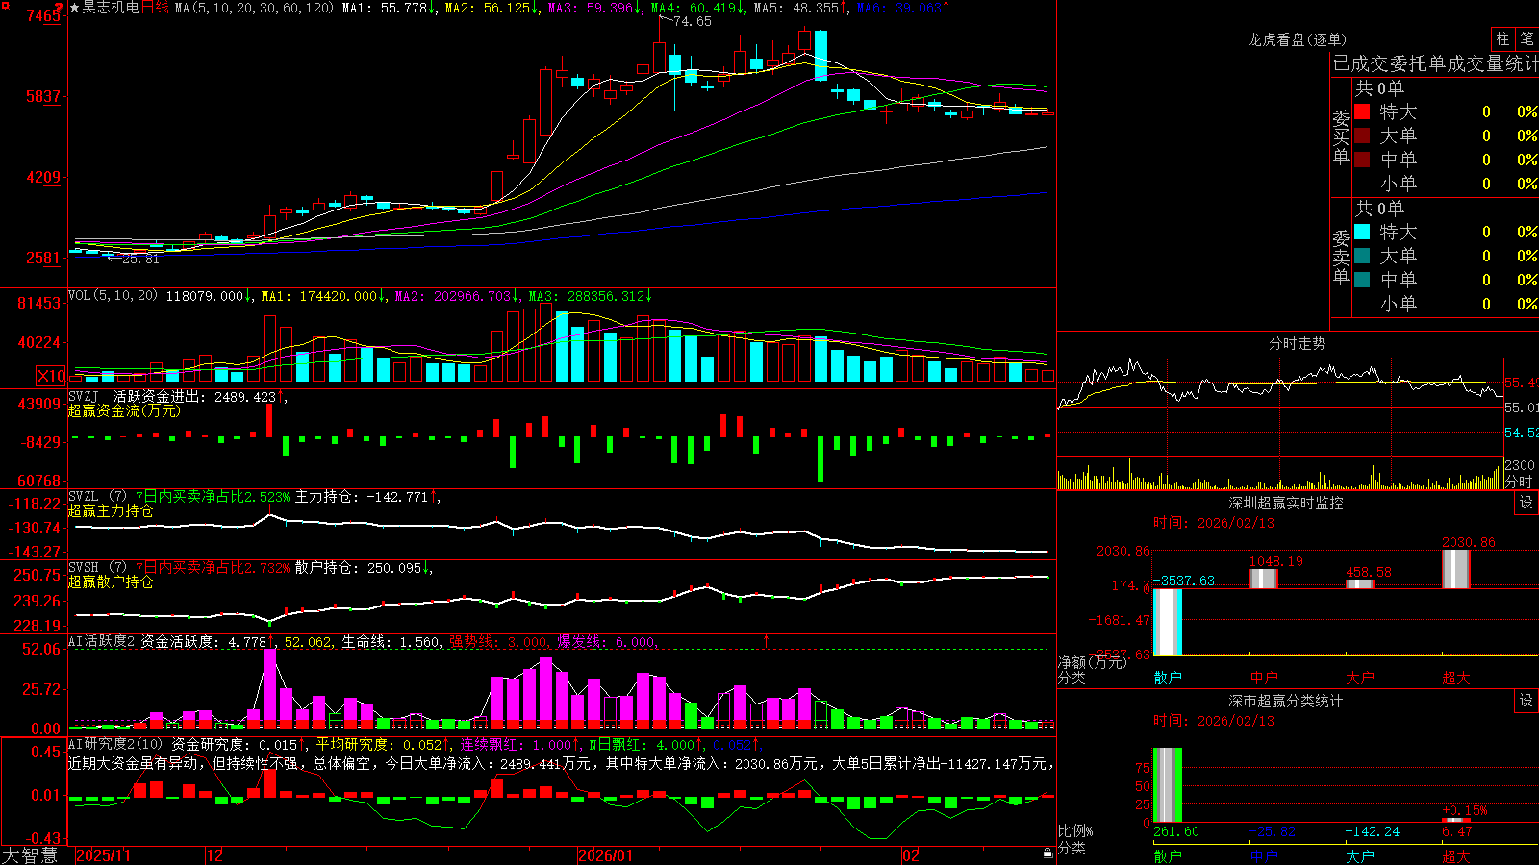The height and width of the screenshot is (865, 1539).
Task: Click the 净额(万元) axis label
Action: (x=1093, y=662)
